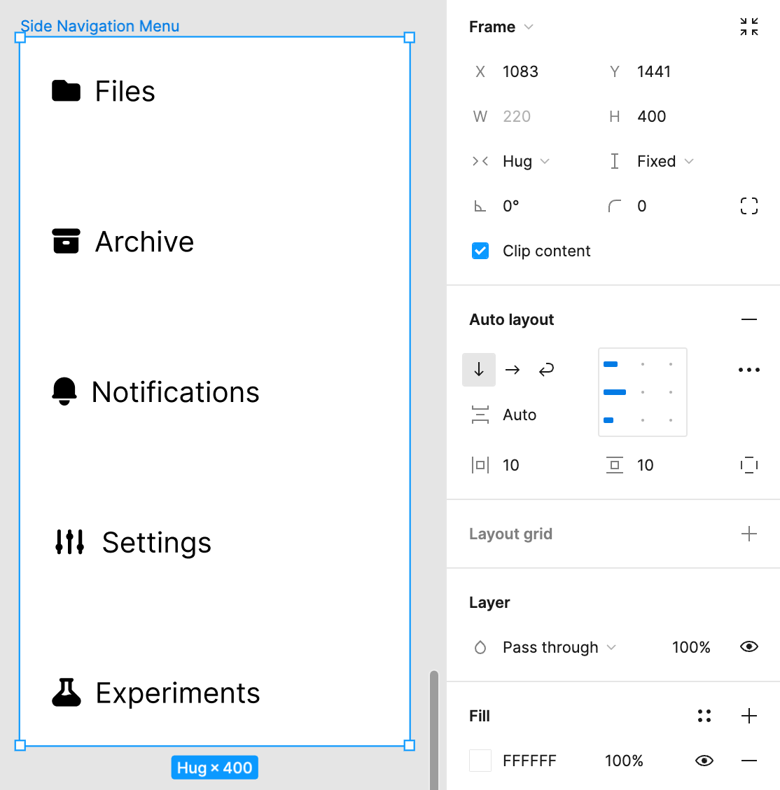
Task: Click the Archive box icon
Action: [x=65, y=241]
